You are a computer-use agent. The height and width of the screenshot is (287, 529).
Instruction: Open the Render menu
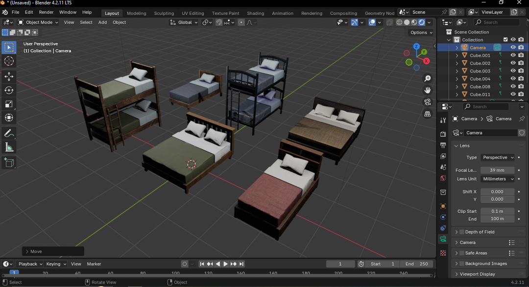point(46,12)
